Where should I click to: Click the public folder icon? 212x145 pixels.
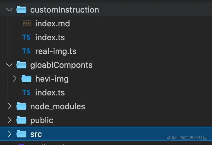21,120
